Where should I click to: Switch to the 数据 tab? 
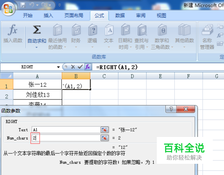(120, 15)
